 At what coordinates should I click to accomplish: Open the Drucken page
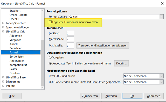pos(15,73)
